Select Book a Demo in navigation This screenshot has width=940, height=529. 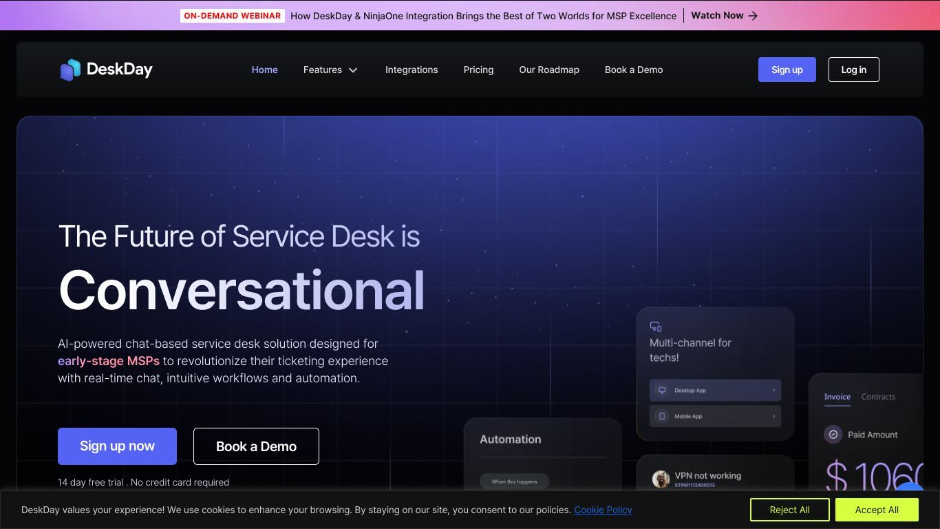click(x=634, y=70)
